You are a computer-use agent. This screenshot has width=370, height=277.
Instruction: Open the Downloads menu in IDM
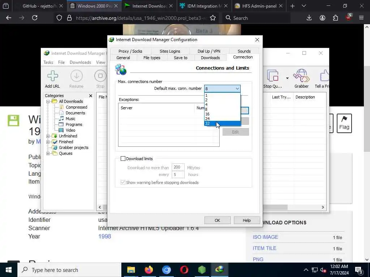(80, 62)
